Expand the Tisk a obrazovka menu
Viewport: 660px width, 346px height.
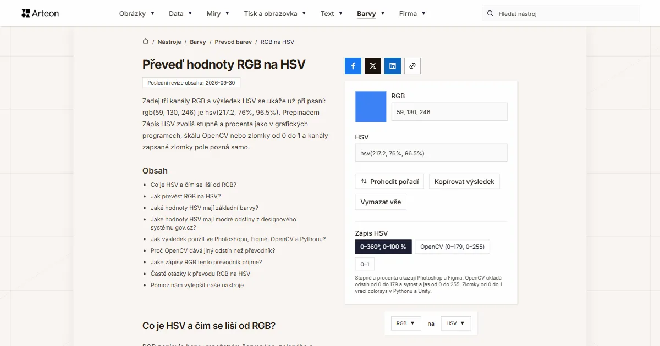tap(275, 13)
